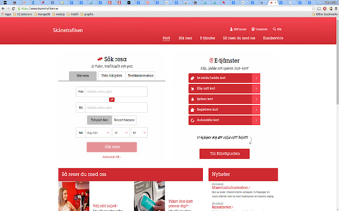Go back with the browser back arrow
The width and height of the screenshot is (339, 211).
click(3, 8)
